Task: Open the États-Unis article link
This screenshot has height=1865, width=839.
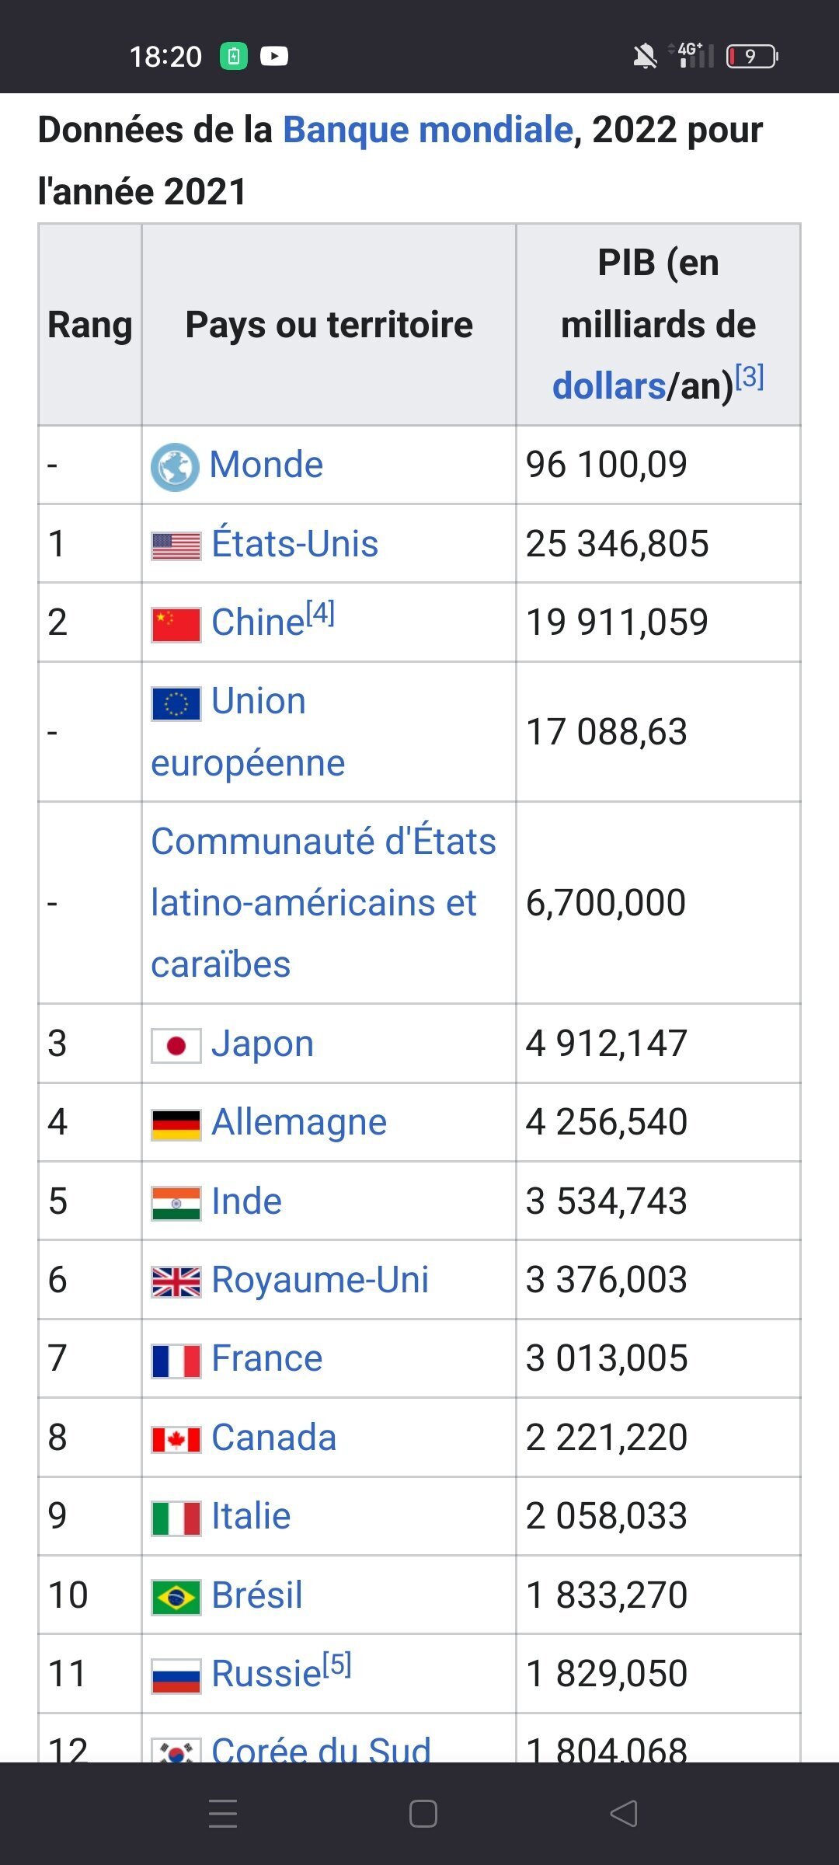Action: (295, 544)
